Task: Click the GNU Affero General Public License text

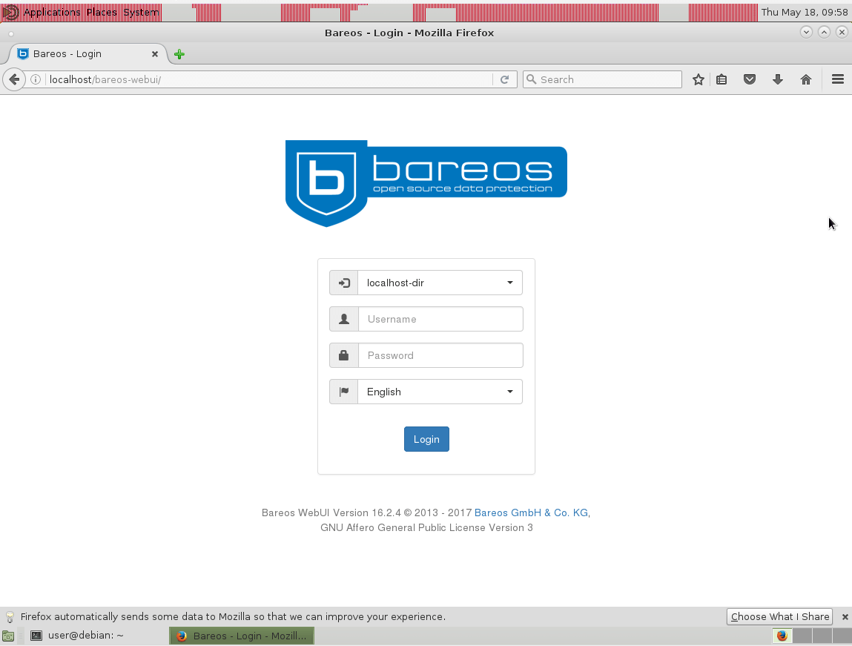Action: [426, 527]
